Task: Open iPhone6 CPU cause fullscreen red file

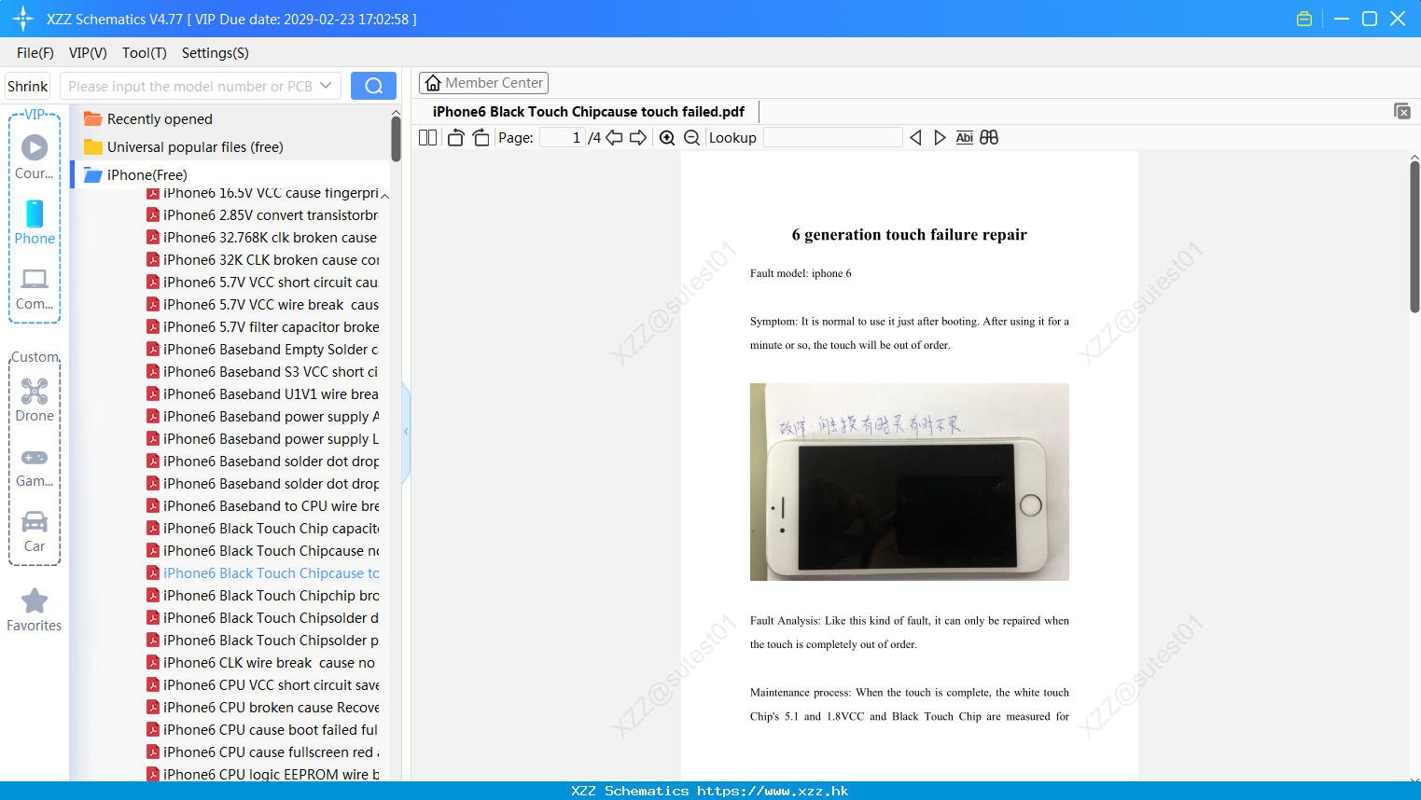Action: pyautogui.click(x=263, y=752)
